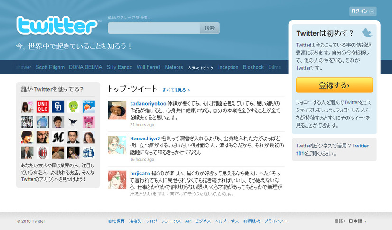This screenshot has height=230, width=392.
Task: Open the hujisato username link
Action: pos(140,173)
